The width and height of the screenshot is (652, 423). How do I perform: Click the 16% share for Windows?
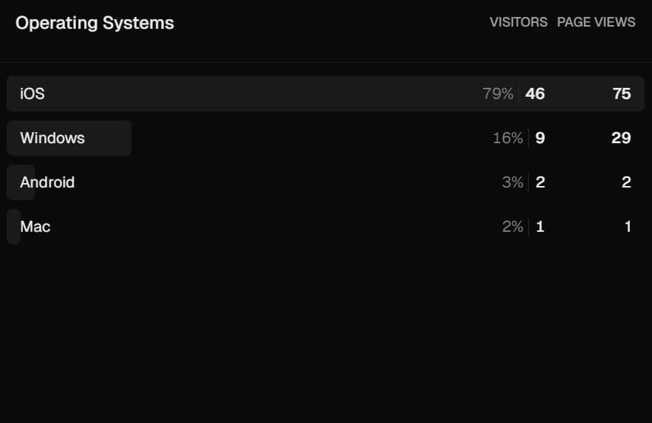(507, 138)
